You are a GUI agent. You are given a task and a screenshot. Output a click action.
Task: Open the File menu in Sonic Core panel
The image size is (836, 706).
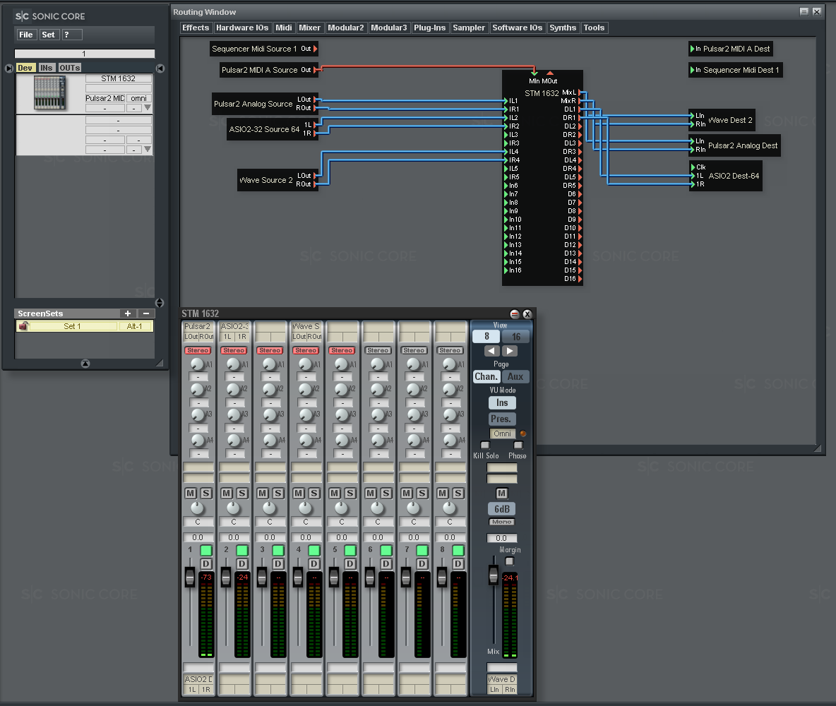[x=26, y=35]
